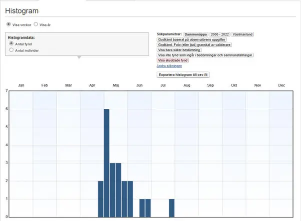Click 'Godkänd baserat på observatörens uppgifter' tag
Viewport: 301px width, 221px height.
tap(192, 39)
